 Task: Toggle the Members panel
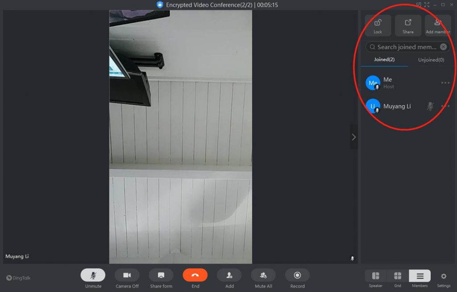pyautogui.click(x=420, y=276)
